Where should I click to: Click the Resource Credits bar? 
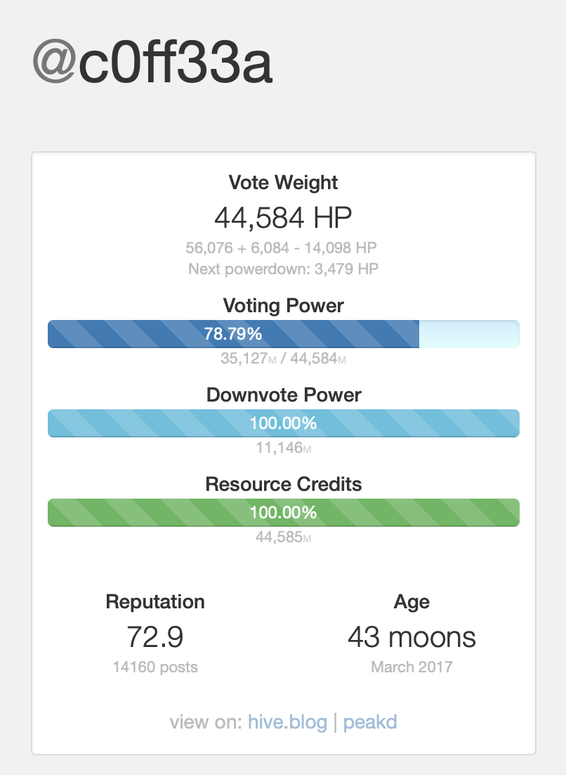click(283, 513)
